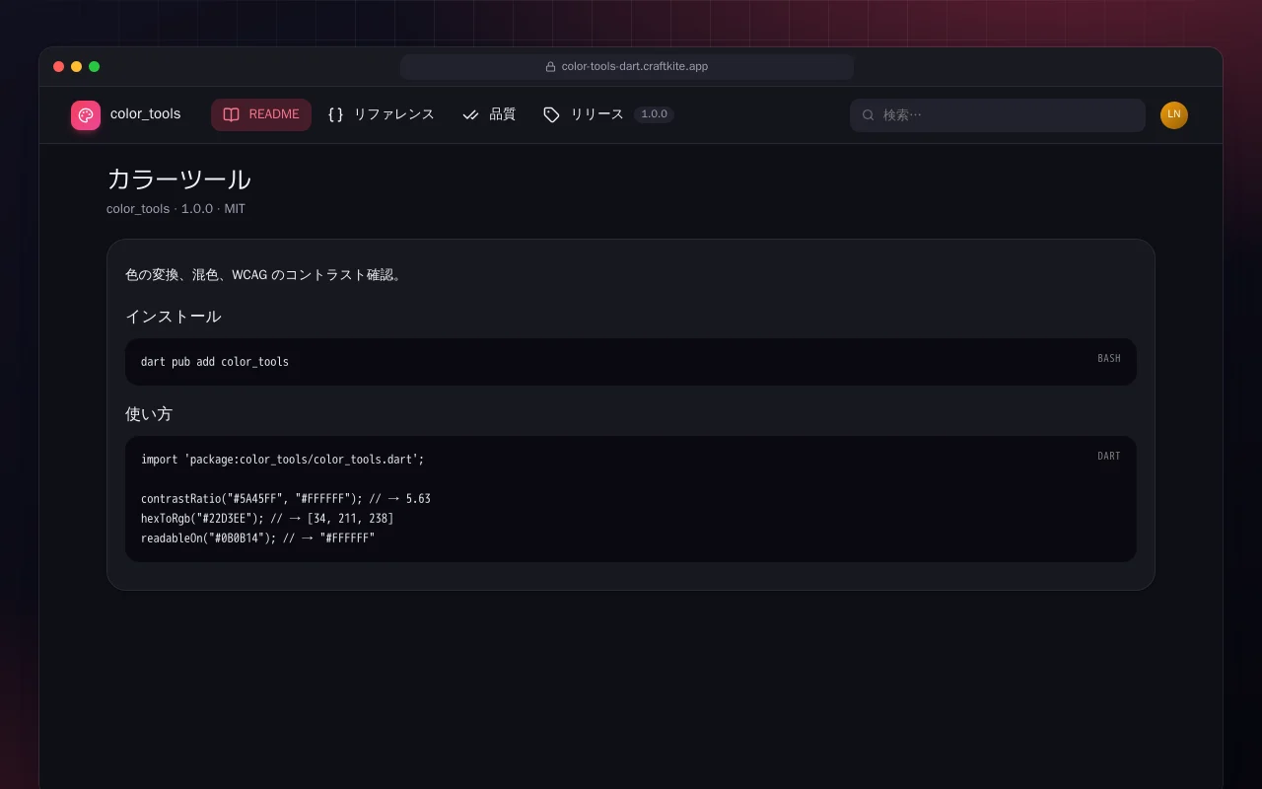The width and height of the screenshot is (1262, 789).
Task: Click the green window zoom button
Action: pos(95,67)
